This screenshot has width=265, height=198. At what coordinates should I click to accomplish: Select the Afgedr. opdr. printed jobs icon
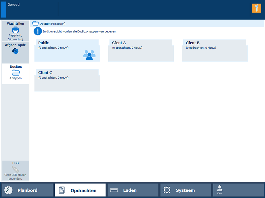point(15,51)
